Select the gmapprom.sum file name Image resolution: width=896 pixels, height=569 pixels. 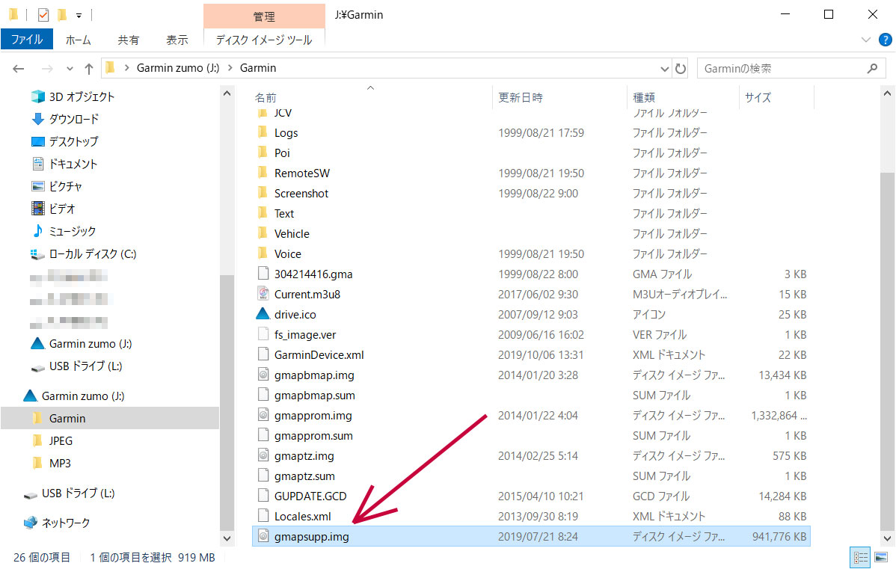point(313,436)
